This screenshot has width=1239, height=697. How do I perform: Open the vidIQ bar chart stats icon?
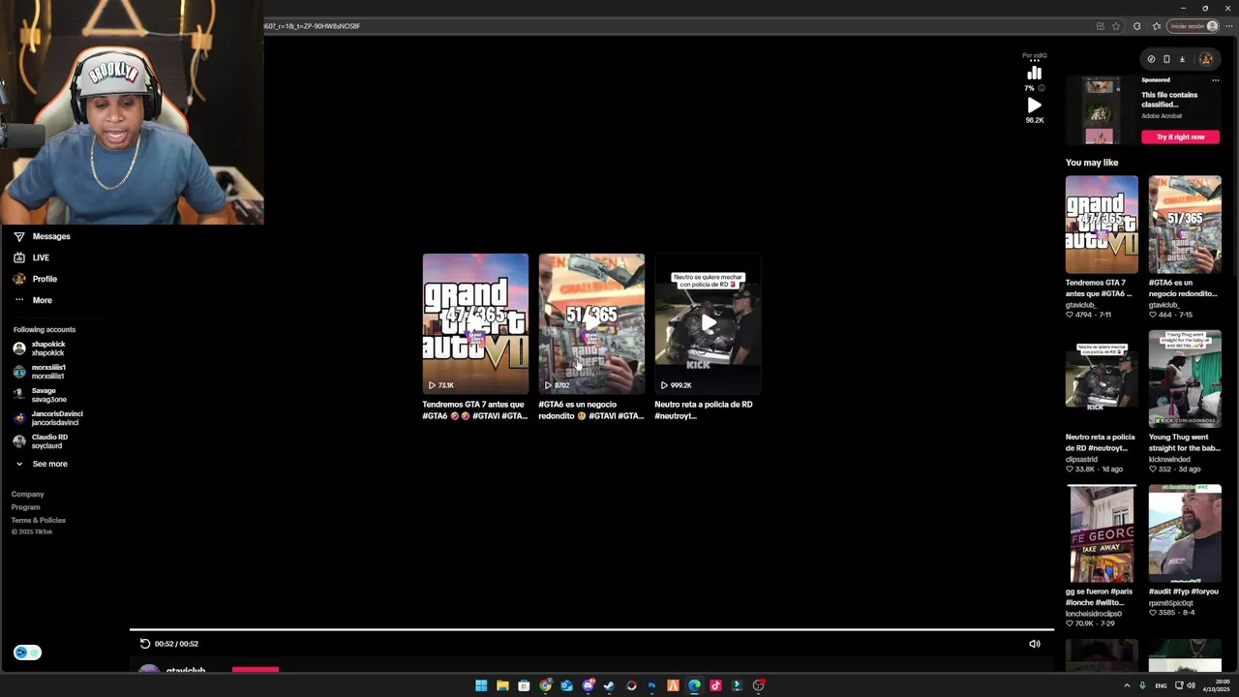tap(1035, 74)
